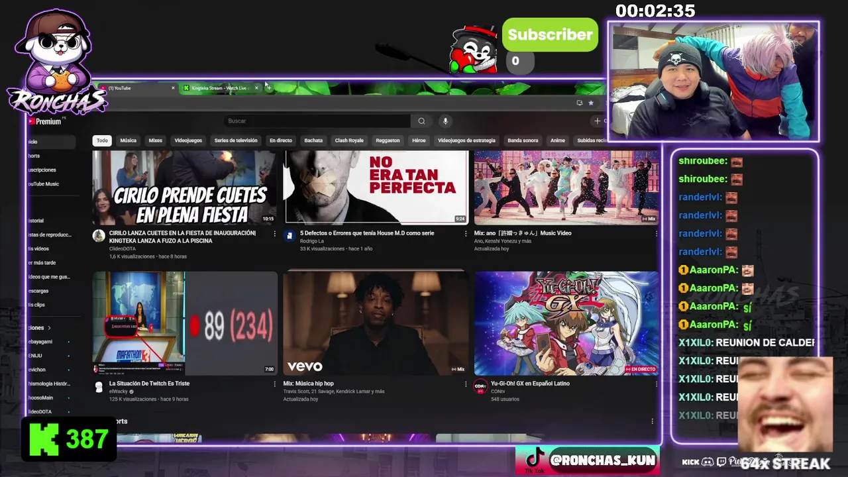This screenshot has height=477, width=848.
Task: Open Cirilo prende cuetes video thumbnail
Action: click(185, 187)
